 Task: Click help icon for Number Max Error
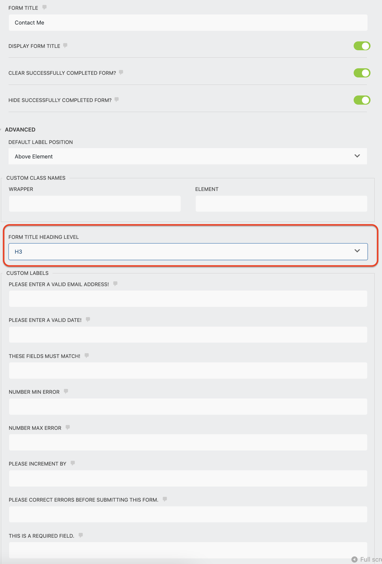pos(68,427)
